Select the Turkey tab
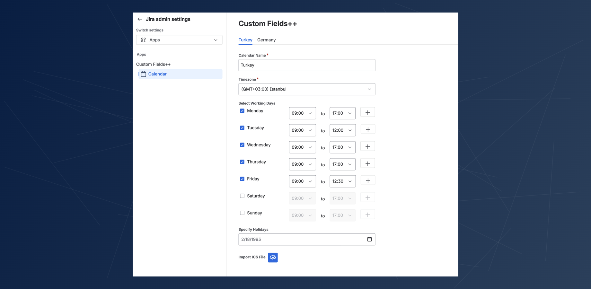 tap(245, 40)
